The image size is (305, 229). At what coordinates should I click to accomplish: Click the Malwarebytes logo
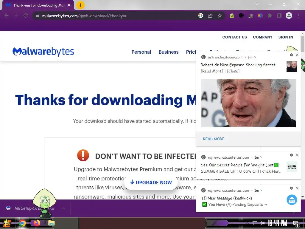tap(43, 52)
